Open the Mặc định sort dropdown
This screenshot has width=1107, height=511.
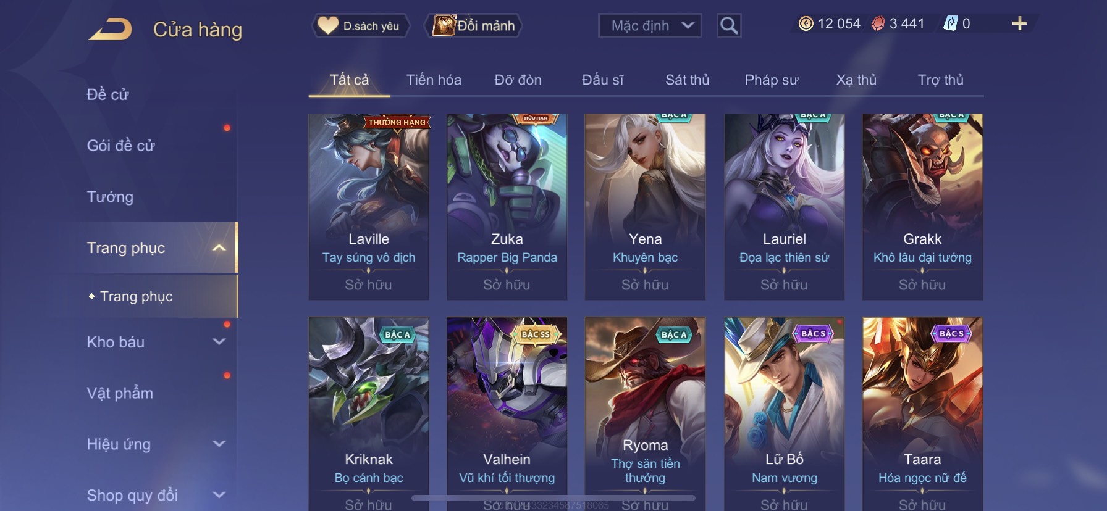[650, 26]
